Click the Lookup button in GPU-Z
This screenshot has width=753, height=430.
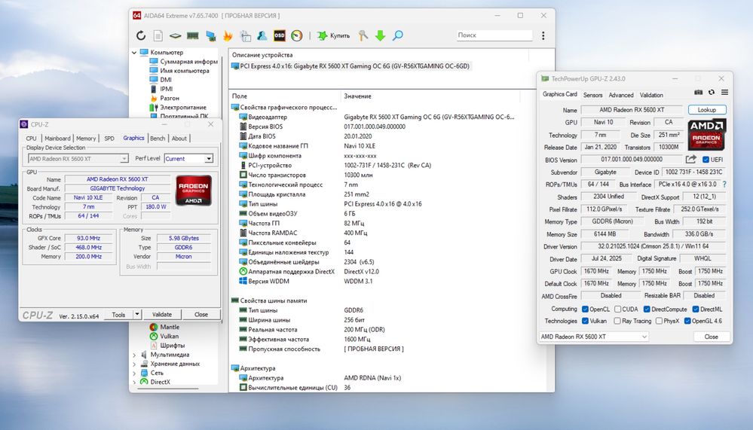click(x=707, y=110)
